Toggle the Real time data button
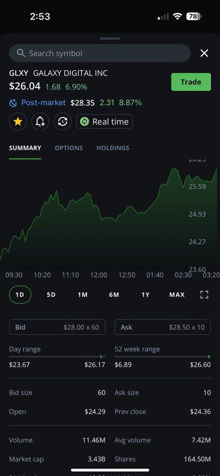Viewport: 220px width, 476px height. [104, 121]
